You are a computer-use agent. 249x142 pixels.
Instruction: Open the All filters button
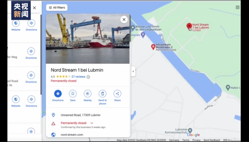click(x=57, y=8)
